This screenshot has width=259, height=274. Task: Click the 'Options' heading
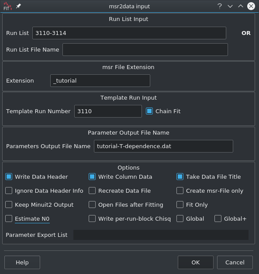[128, 167]
